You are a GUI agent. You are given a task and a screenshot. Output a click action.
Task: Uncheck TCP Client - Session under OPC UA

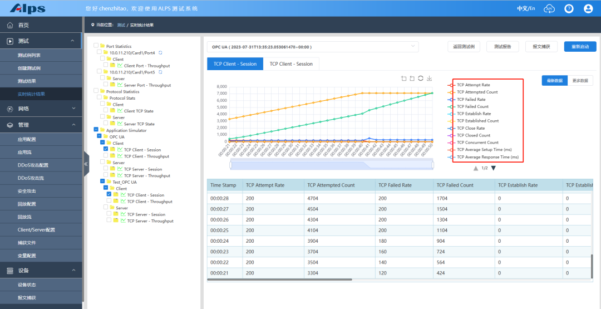106,149
